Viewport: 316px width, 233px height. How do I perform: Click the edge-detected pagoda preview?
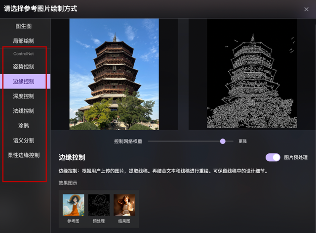point(252,74)
